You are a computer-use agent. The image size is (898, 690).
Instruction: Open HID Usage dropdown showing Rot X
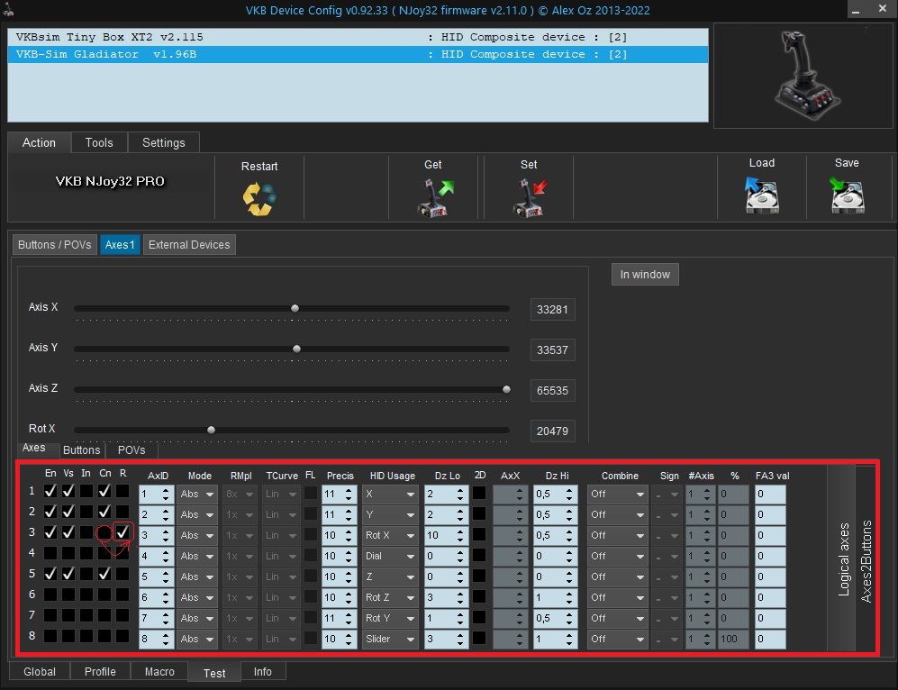pos(389,535)
